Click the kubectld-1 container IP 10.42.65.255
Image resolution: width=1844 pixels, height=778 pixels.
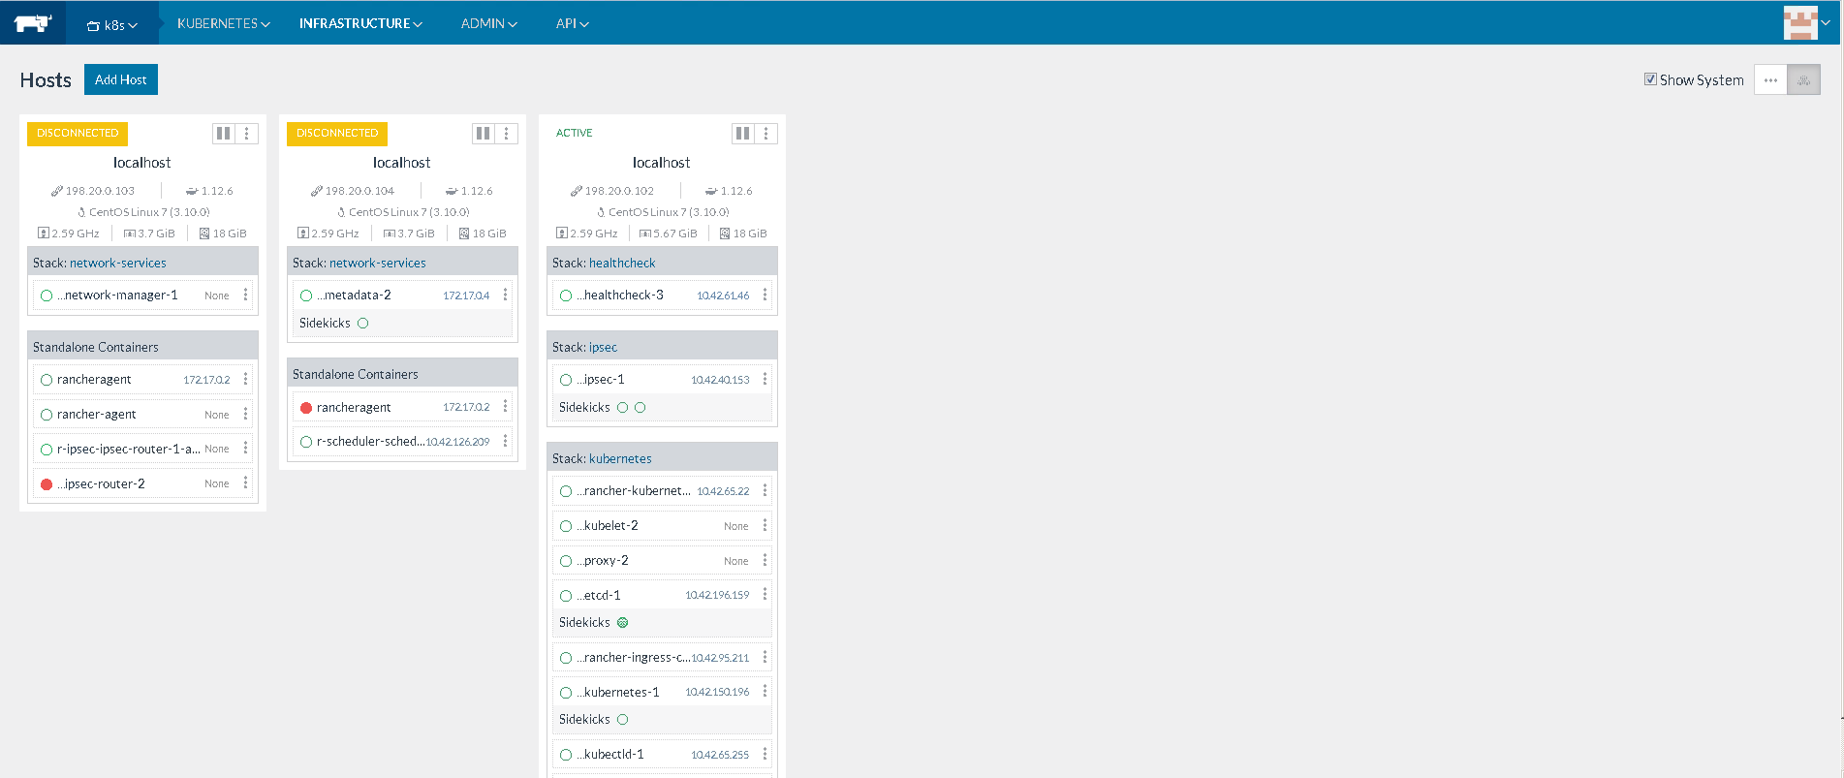(720, 755)
